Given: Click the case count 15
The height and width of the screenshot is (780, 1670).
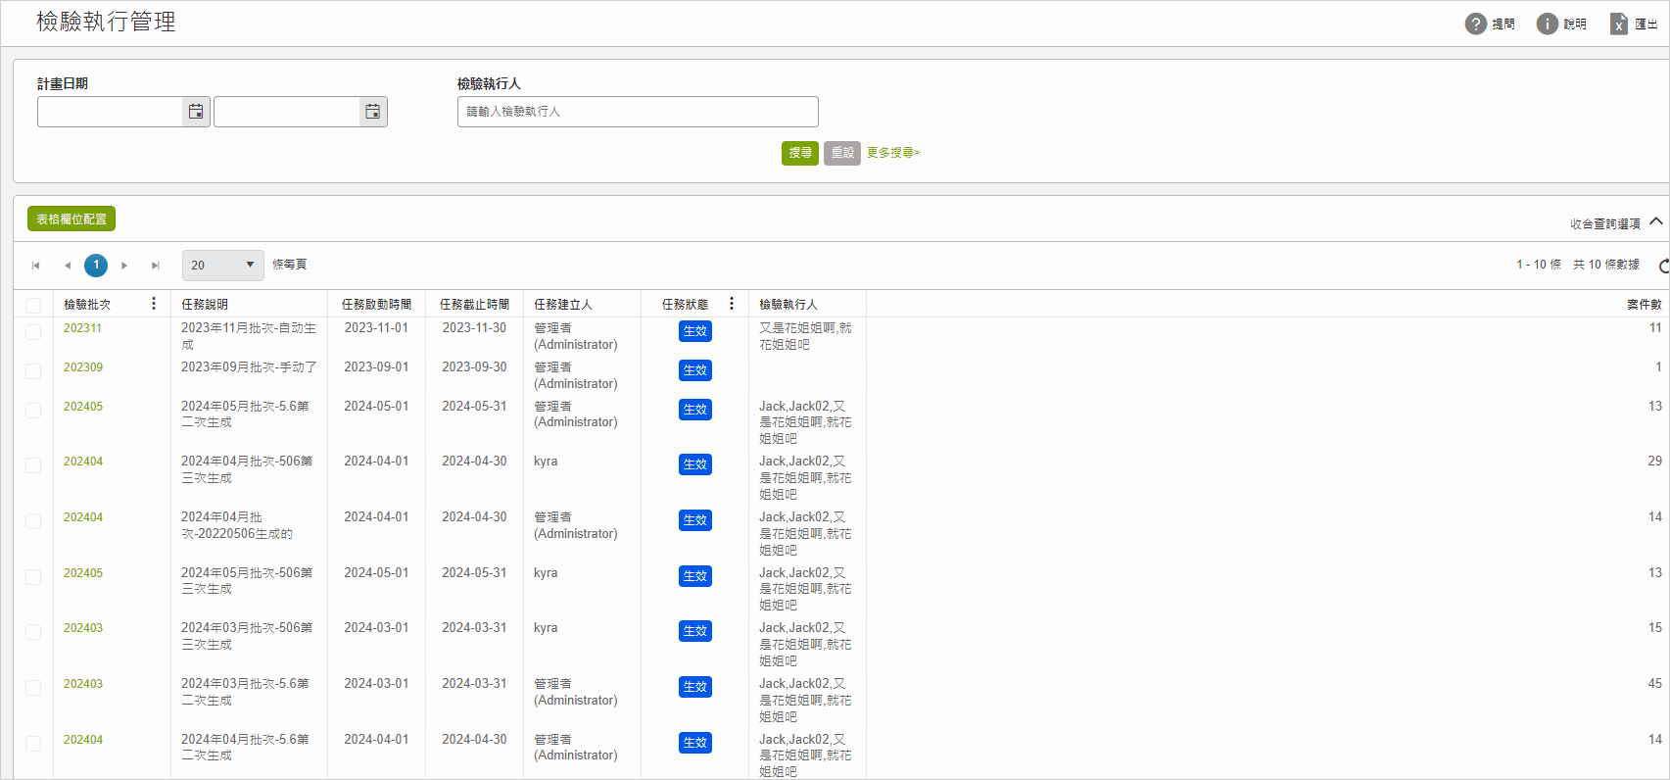Looking at the screenshot, I should click(x=1654, y=628).
